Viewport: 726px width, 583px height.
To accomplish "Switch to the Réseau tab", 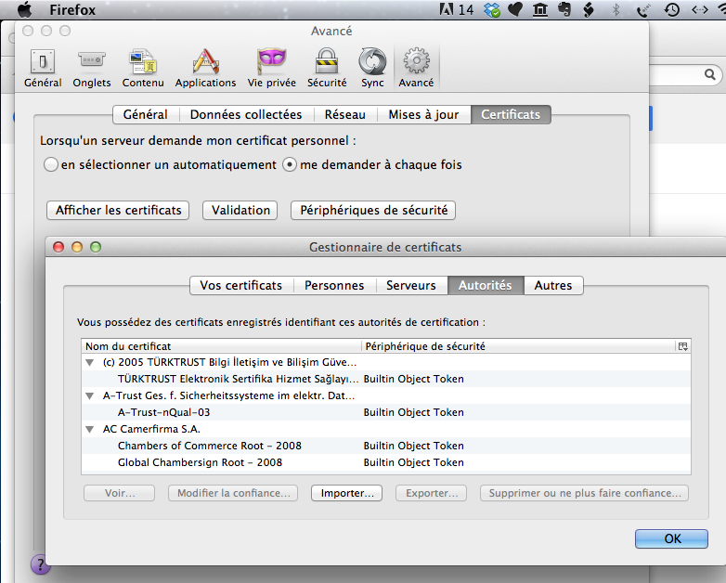I will pyautogui.click(x=345, y=114).
